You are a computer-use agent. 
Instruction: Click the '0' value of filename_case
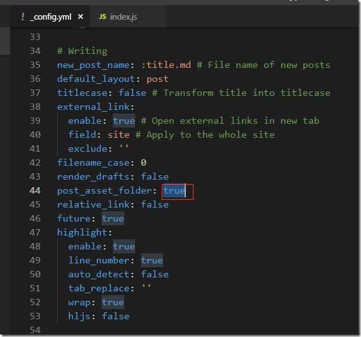(x=143, y=163)
